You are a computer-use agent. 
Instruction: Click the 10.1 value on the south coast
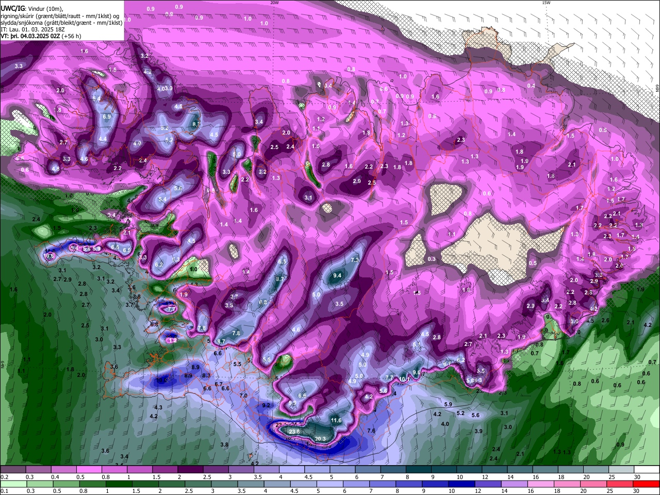(405, 379)
